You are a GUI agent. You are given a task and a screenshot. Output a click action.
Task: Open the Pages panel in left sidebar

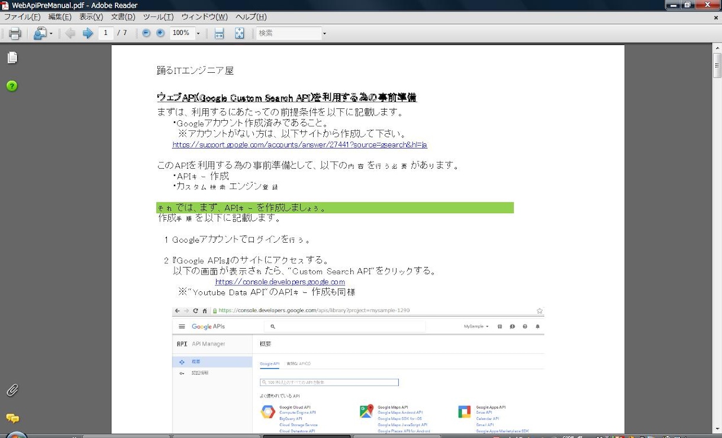[12, 57]
